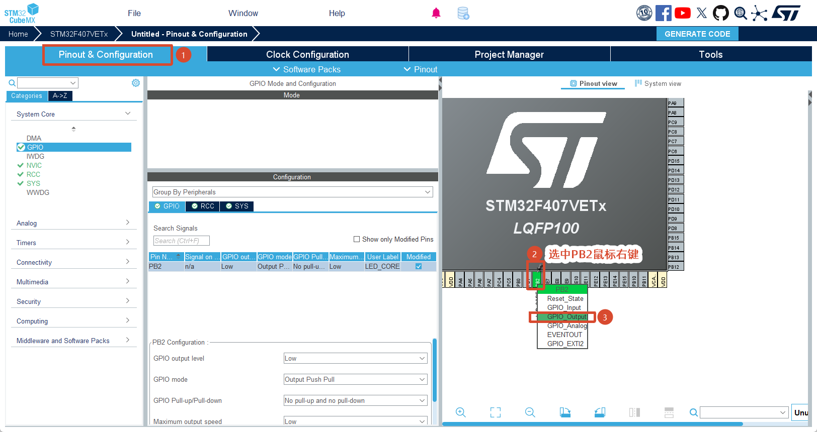Viewport: 817px width, 432px height.
Task: Switch to the Project Manager tab
Action: (x=509, y=54)
